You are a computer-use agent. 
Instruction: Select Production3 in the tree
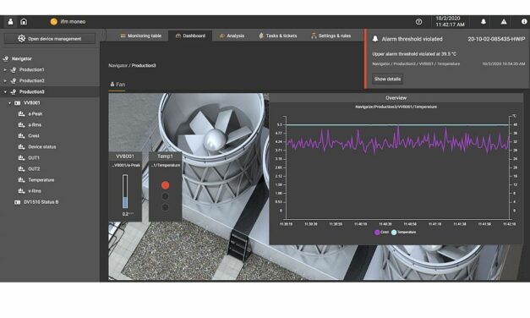[x=50, y=92]
